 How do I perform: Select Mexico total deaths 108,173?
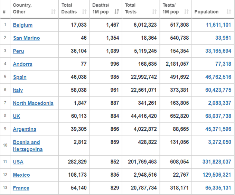tap(77, 175)
